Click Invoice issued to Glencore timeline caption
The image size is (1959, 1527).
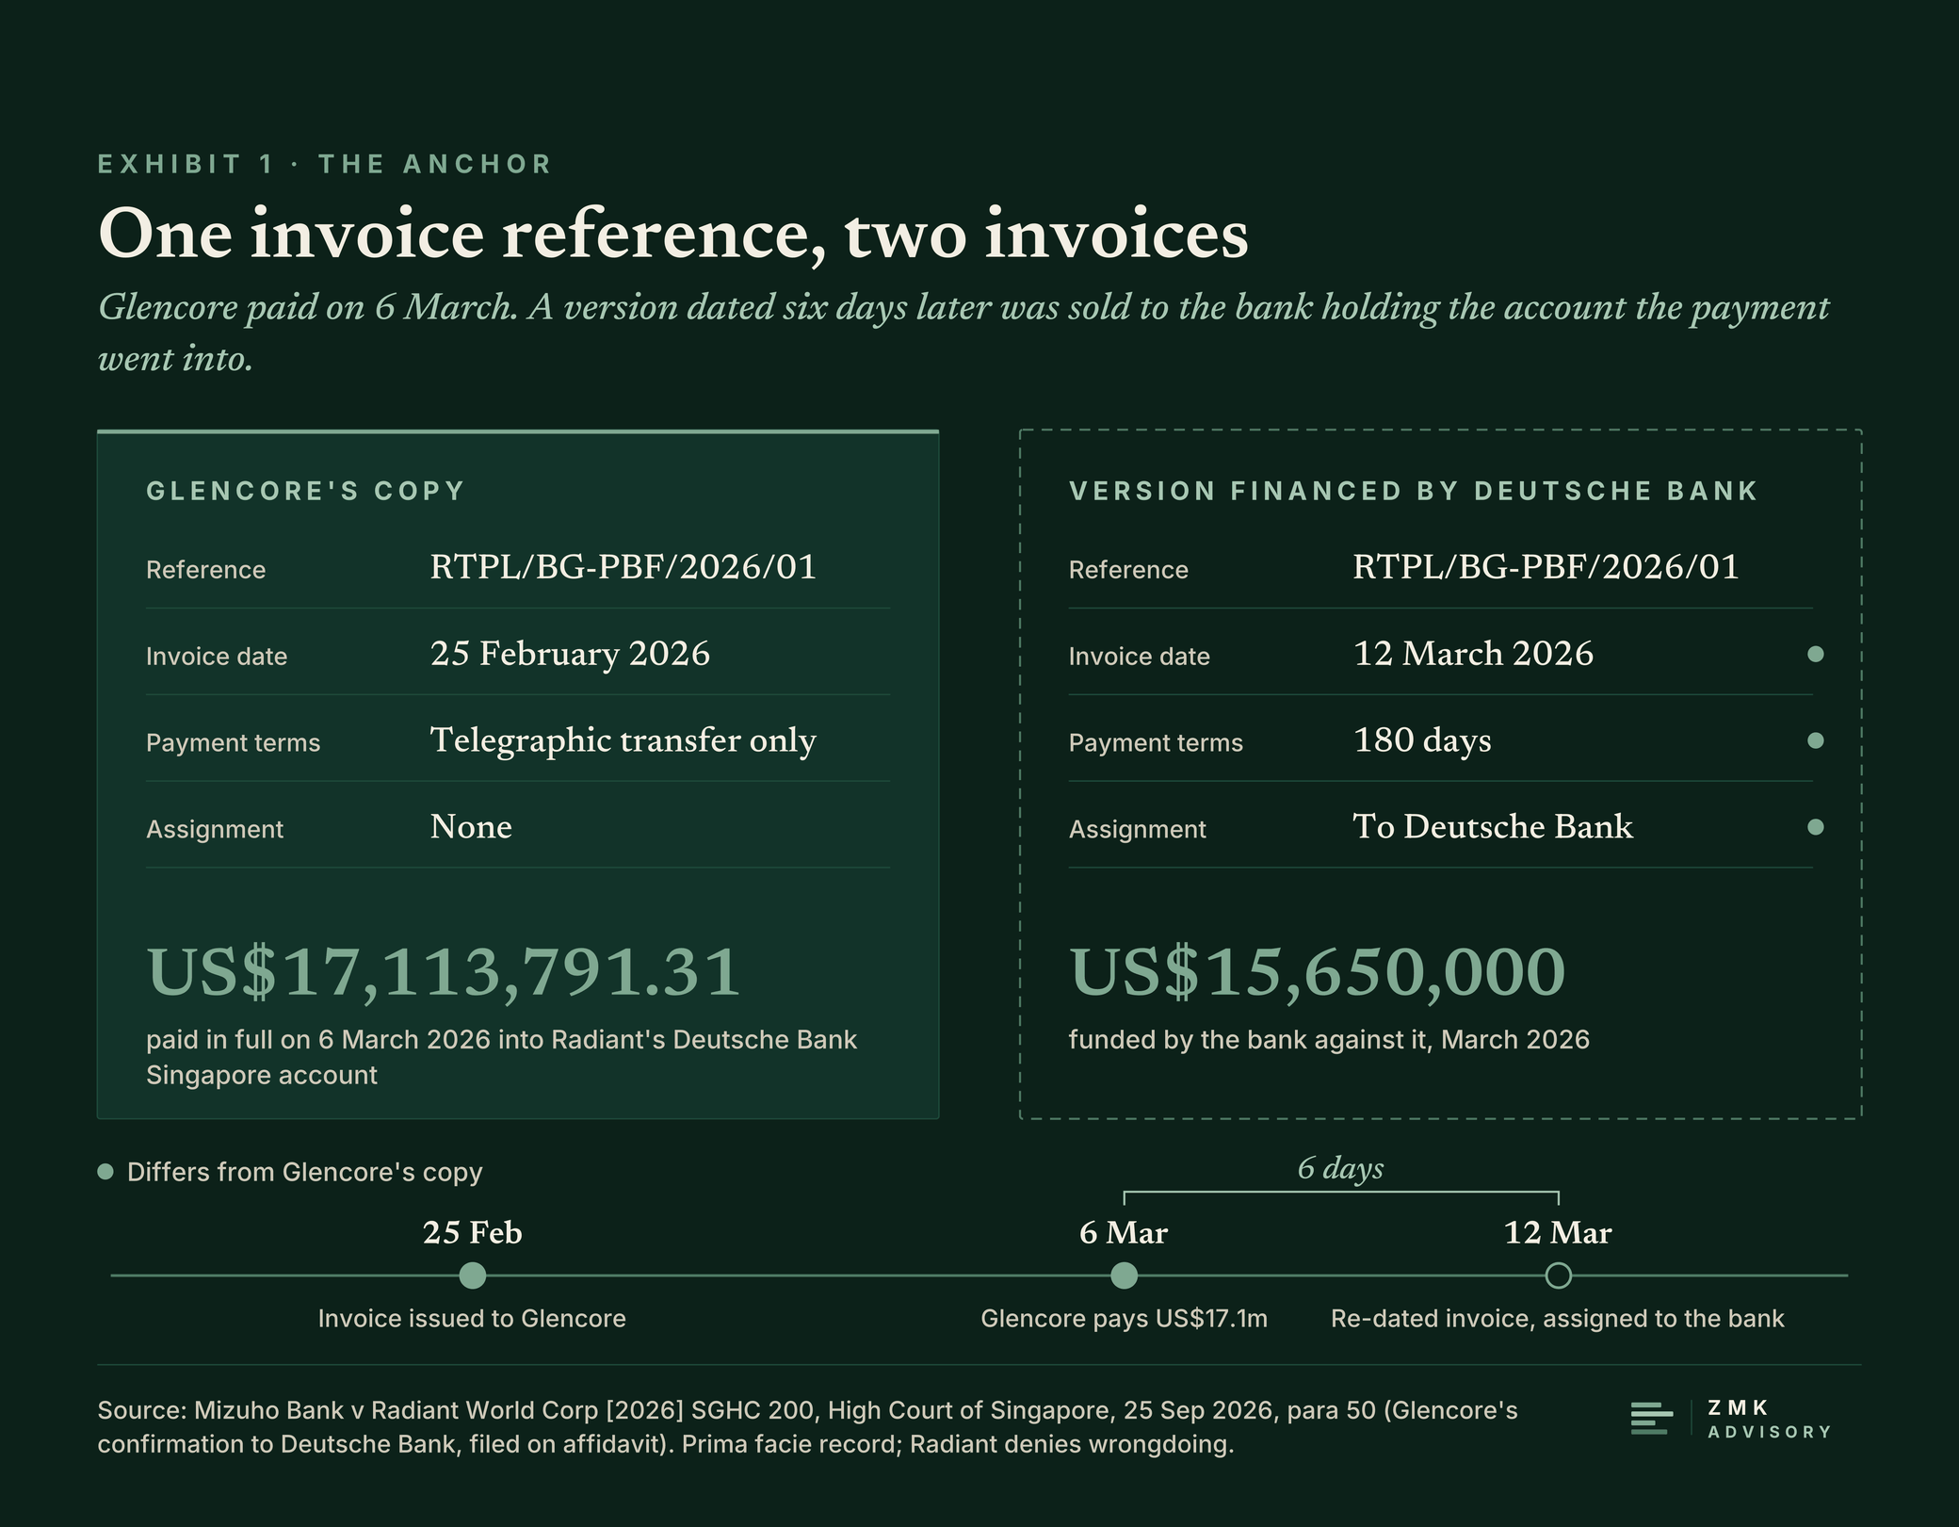point(472,1318)
